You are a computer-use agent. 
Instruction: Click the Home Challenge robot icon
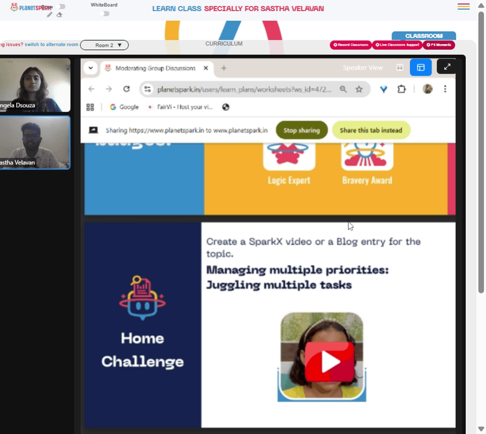click(x=143, y=298)
